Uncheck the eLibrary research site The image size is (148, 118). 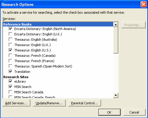[10, 81]
